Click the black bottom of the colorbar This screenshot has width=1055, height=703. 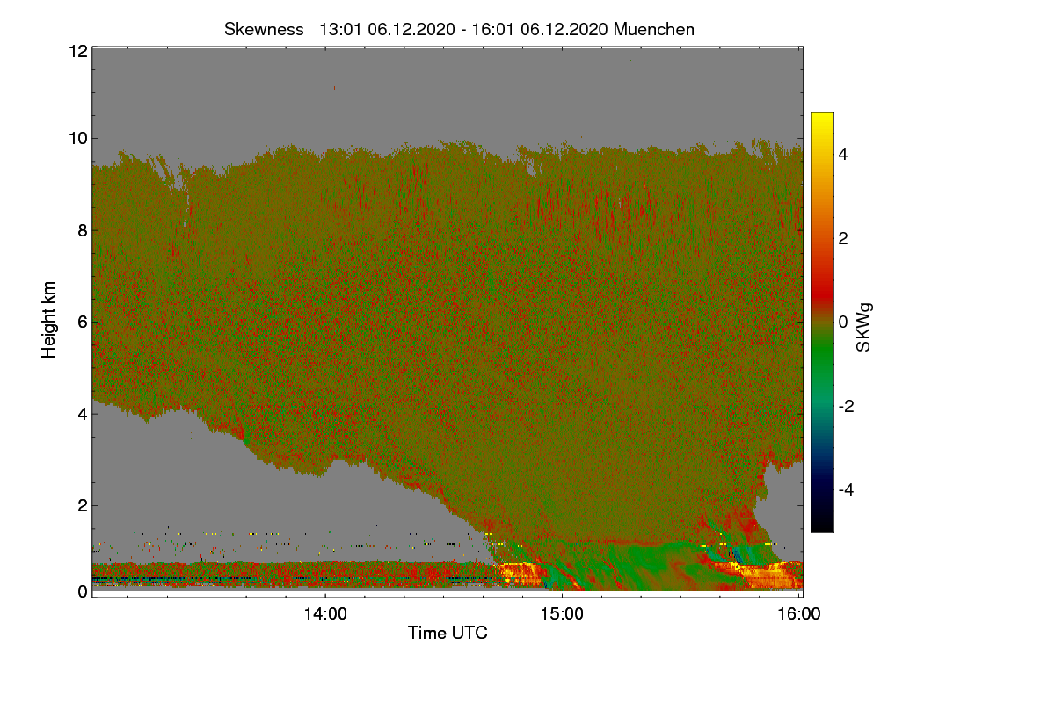(822, 523)
